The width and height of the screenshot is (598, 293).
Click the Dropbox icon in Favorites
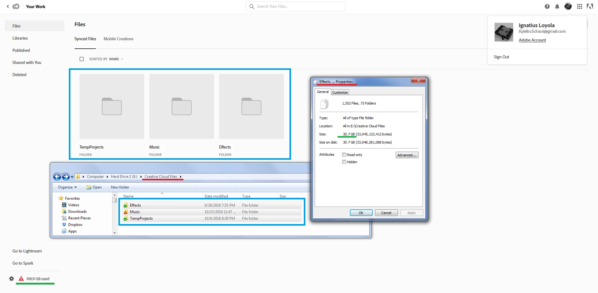pos(64,225)
